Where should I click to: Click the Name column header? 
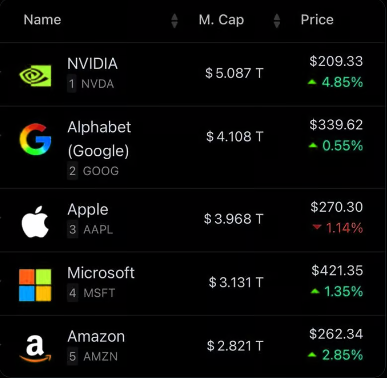(42, 20)
